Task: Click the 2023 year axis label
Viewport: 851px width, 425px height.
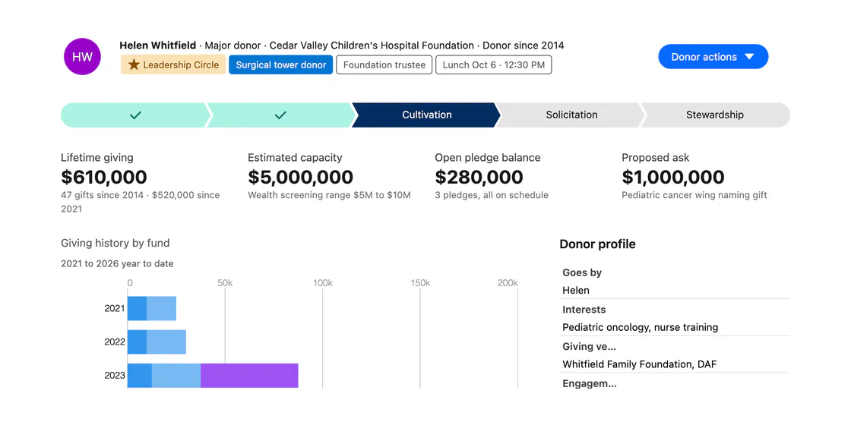Action: (115, 376)
